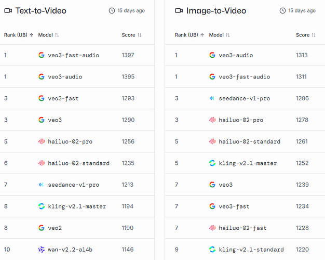
Task: Sort Text-to-Video table by Model
Action: tap(49, 35)
